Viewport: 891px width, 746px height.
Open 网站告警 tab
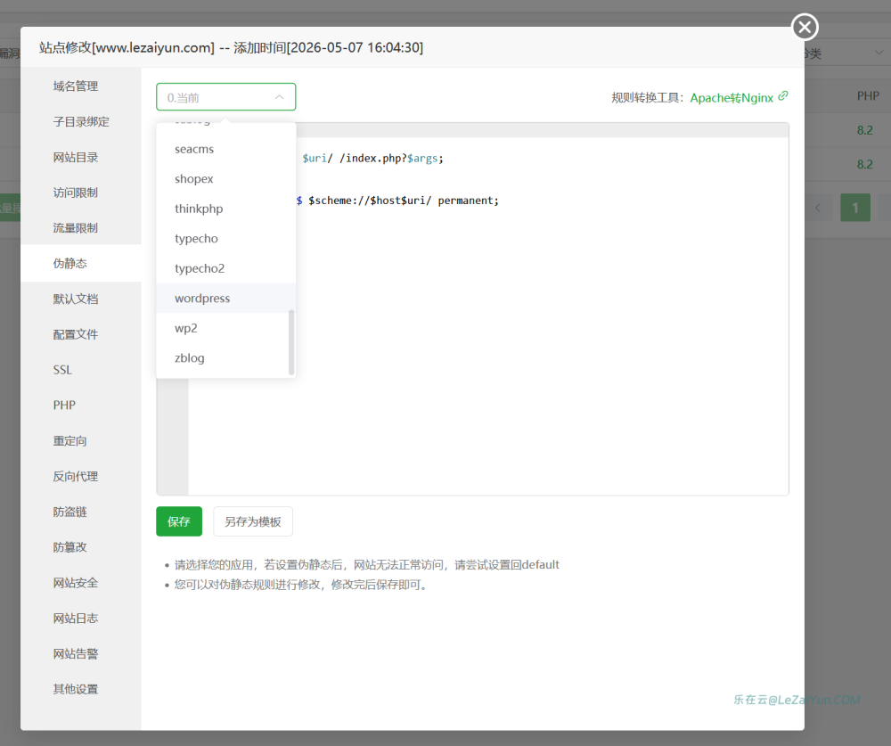(x=81, y=654)
